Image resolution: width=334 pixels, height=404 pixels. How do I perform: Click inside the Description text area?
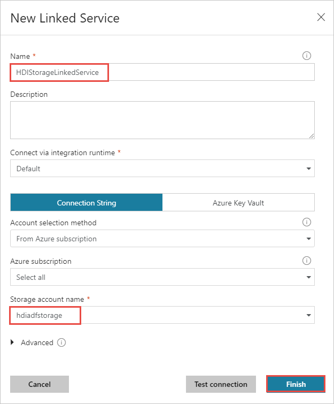point(160,120)
